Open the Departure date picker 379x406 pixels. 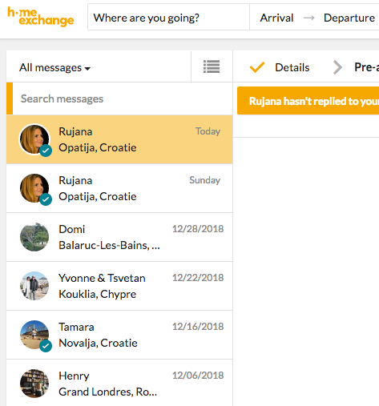coord(349,18)
